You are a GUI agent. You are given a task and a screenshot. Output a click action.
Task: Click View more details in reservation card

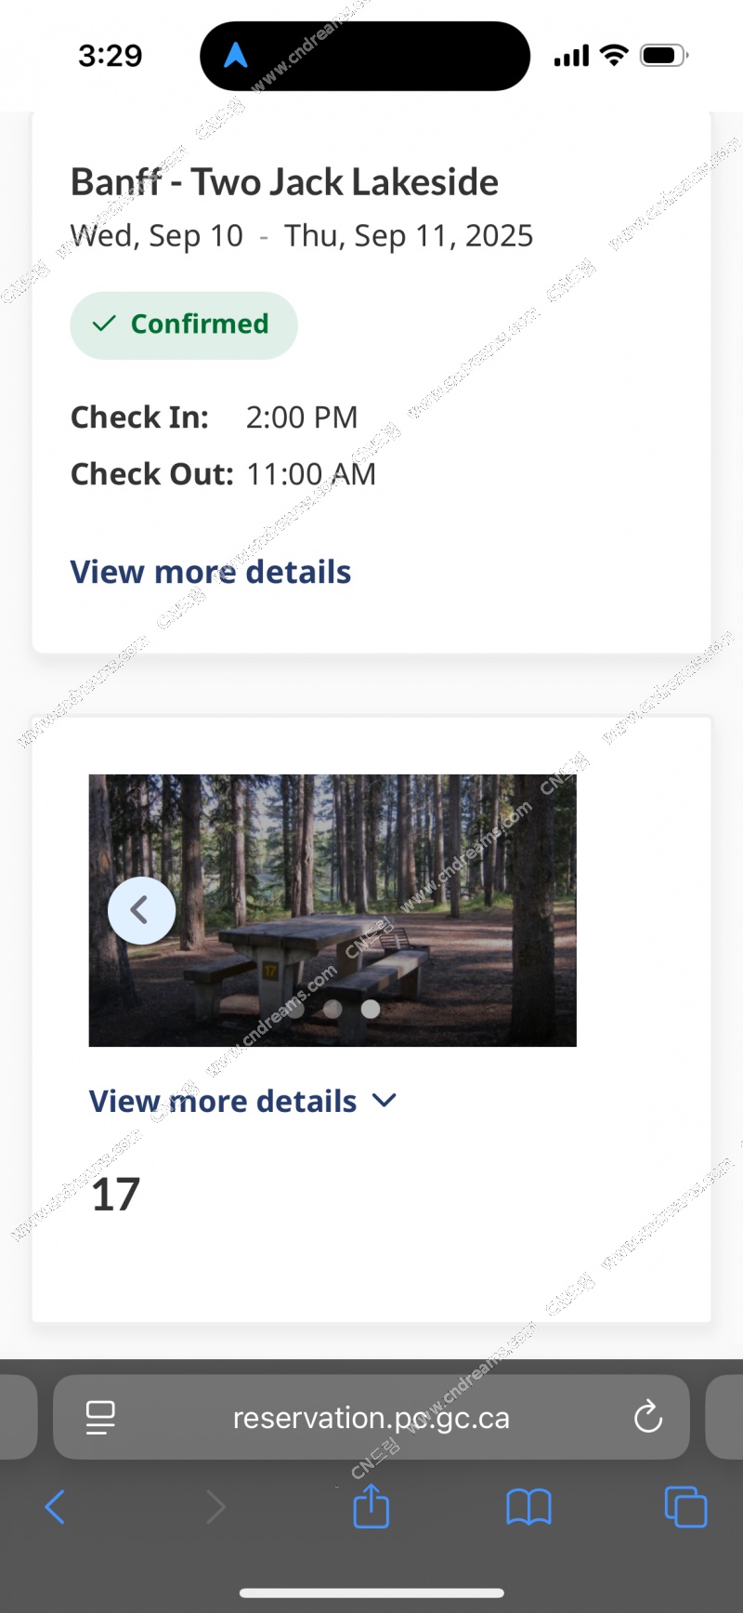211,572
